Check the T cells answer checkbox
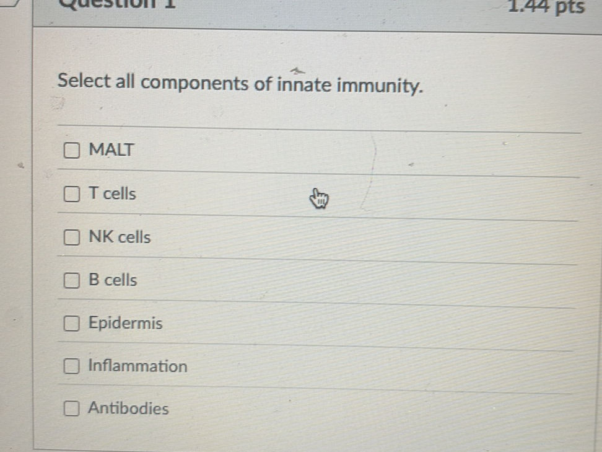The height and width of the screenshot is (452, 602). click(71, 193)
